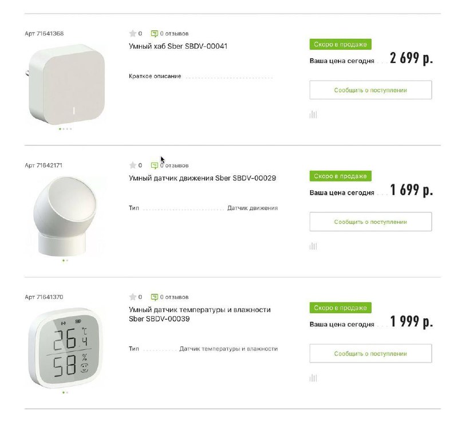Click star rating icon for motion sensor SBDV-00029
This screenshot has height=422, width=458.
133,165
